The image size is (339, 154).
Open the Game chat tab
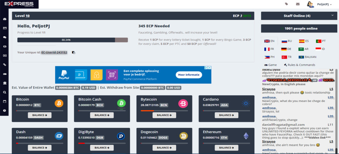click(x=271, y=65)
